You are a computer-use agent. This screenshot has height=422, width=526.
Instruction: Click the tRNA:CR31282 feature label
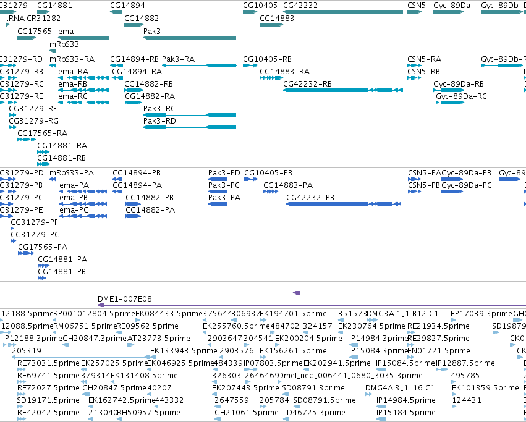pos(33,19)
